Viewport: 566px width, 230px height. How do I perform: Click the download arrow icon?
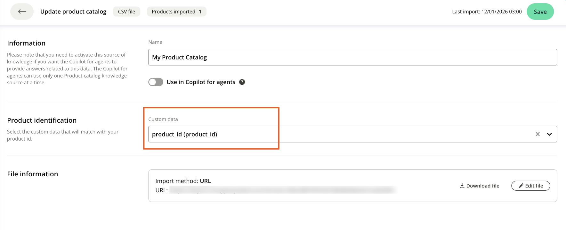(462, 186)
